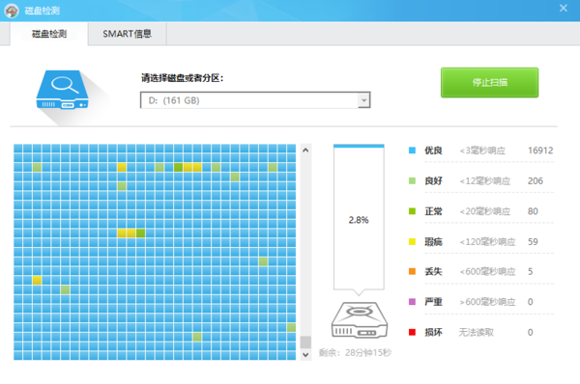This screenshot has height=384, width=580.
Task: Click the hard drive icon below the progress bar
Action: coord(360,319)
